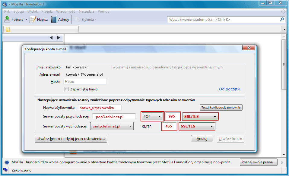Screen dimensions: 289x176
Task: Click the Poznaj swoje prawa button
Action: point(259,162)
